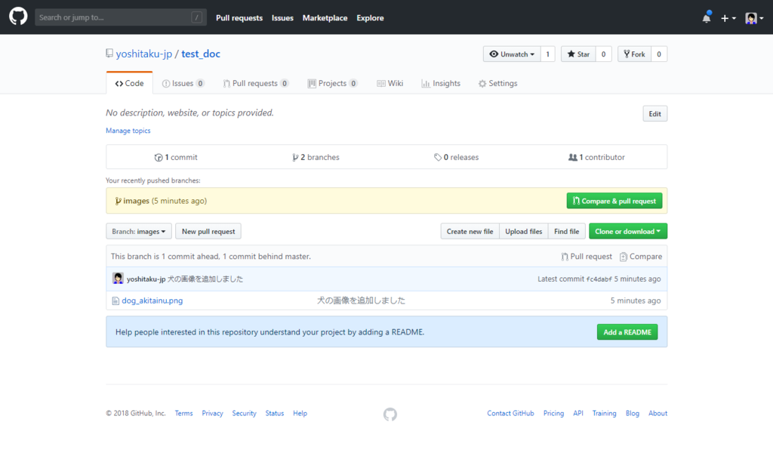Switch to the Projects tab
The width and height of the screenshot is (773, 450).
click(x=332, y=83)
